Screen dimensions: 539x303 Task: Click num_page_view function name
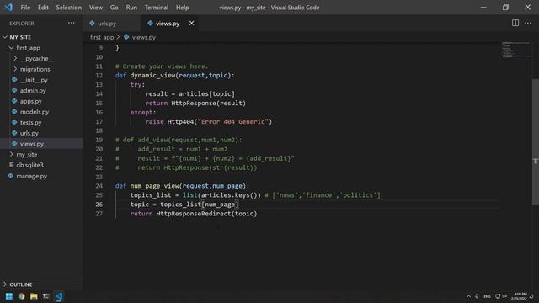tap(155, 185)
